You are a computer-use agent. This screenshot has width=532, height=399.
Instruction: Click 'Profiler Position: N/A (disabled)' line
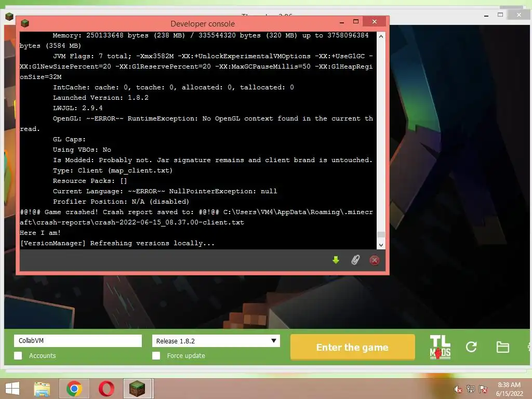[x=121, y=202]
